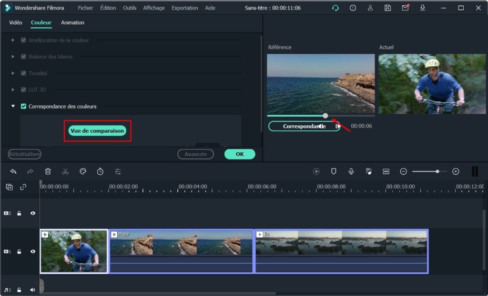Select the scissors Split tool
This screenshot has height=296, width=488.
click(65, 171)
